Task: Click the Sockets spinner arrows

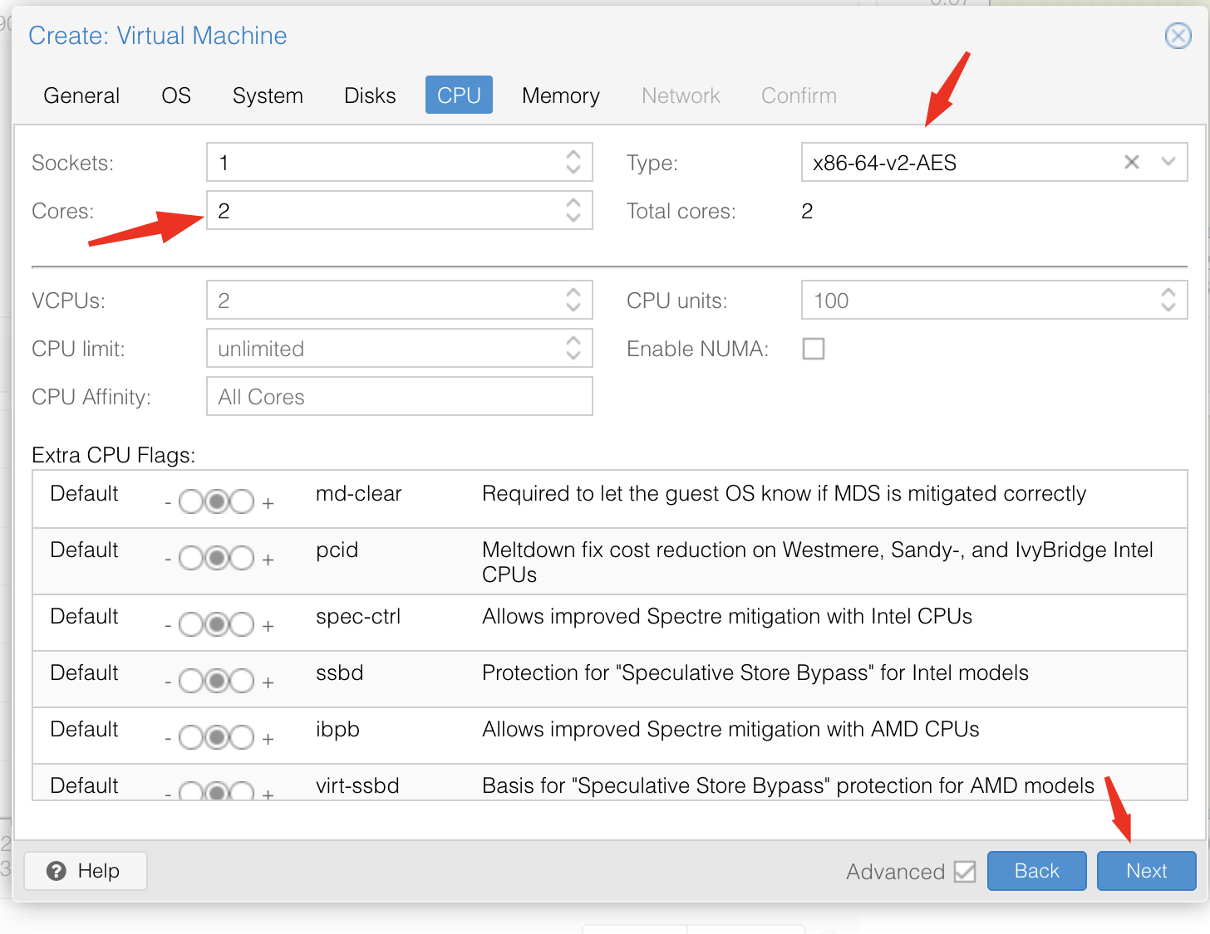Action: (x=573, y=162)
